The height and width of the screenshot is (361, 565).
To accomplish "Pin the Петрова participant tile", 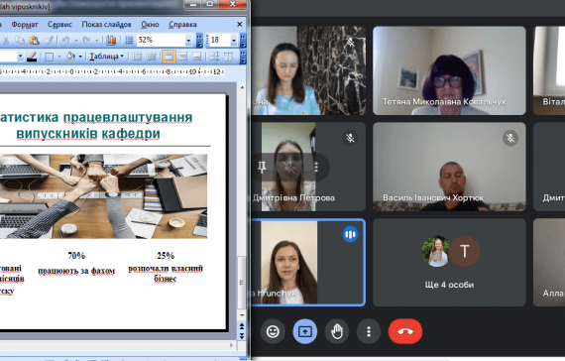I will (x=262, y=167).
